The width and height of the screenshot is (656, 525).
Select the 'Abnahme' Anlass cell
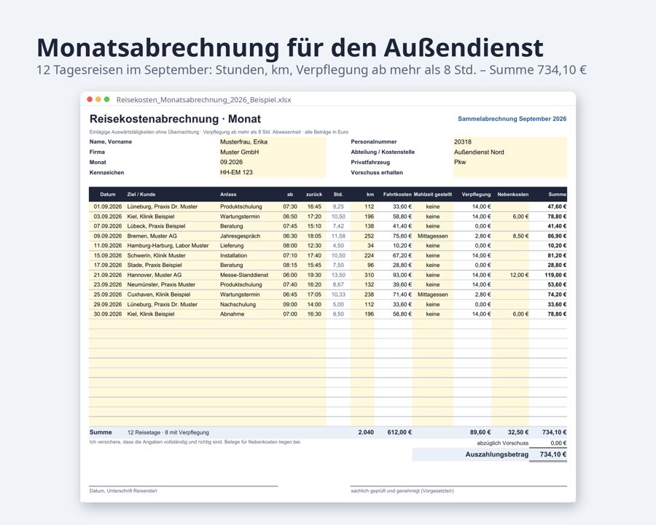click(x=233, y=314)
